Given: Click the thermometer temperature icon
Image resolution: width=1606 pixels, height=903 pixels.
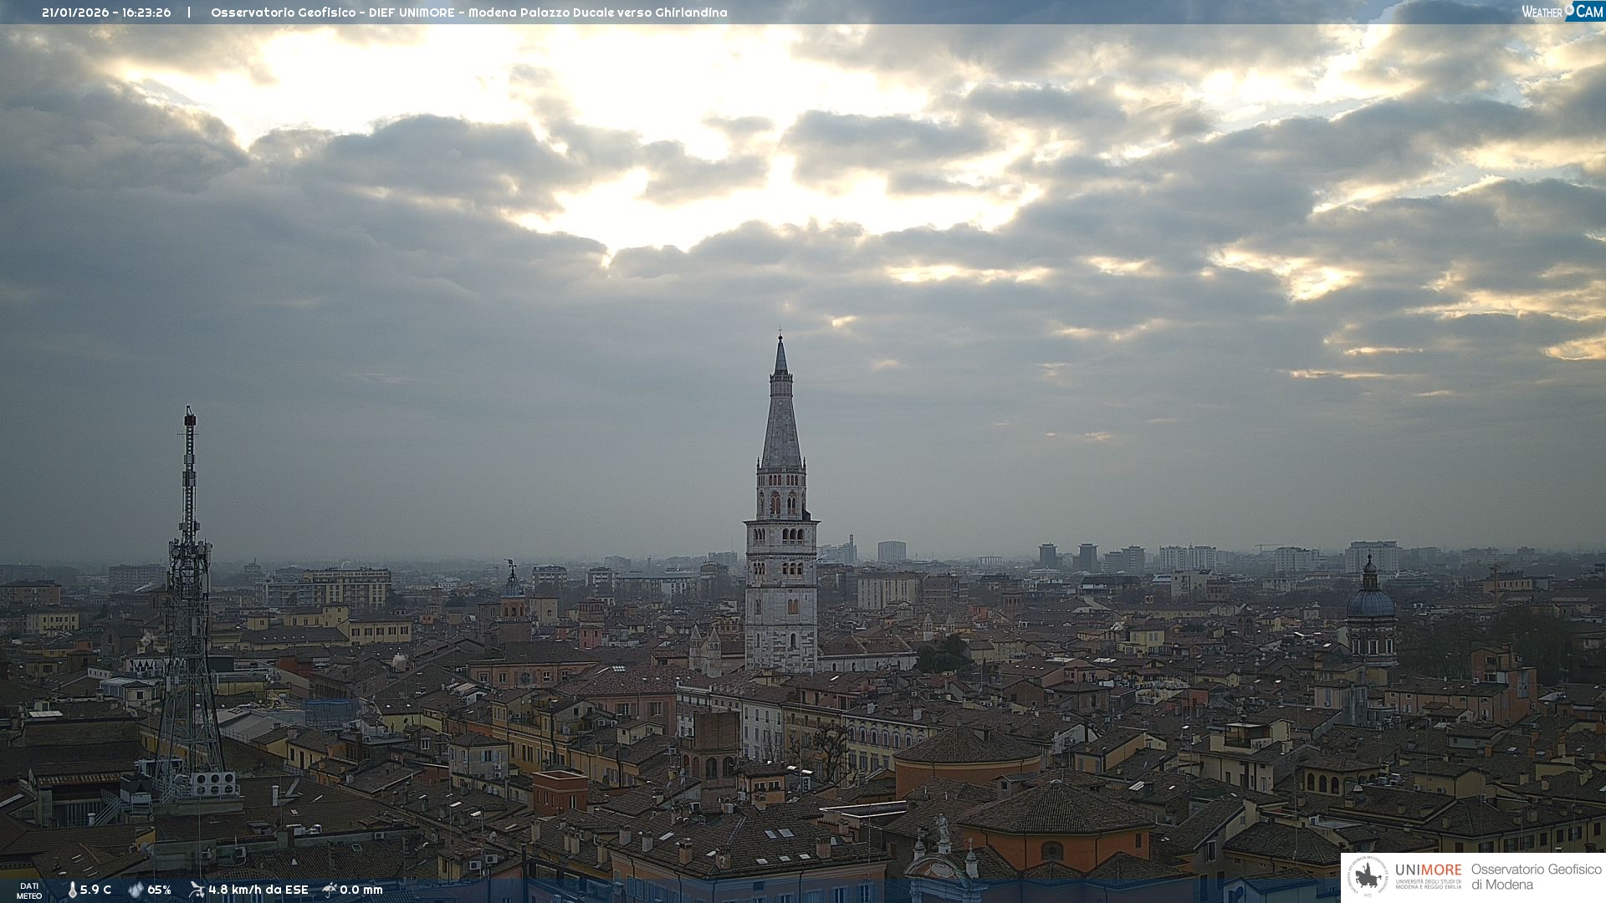Looking at the screenshot, I should tap(72, 890).
